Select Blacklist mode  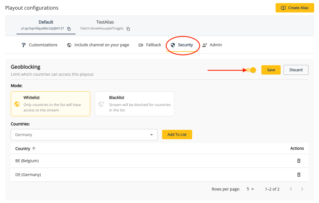135,104
